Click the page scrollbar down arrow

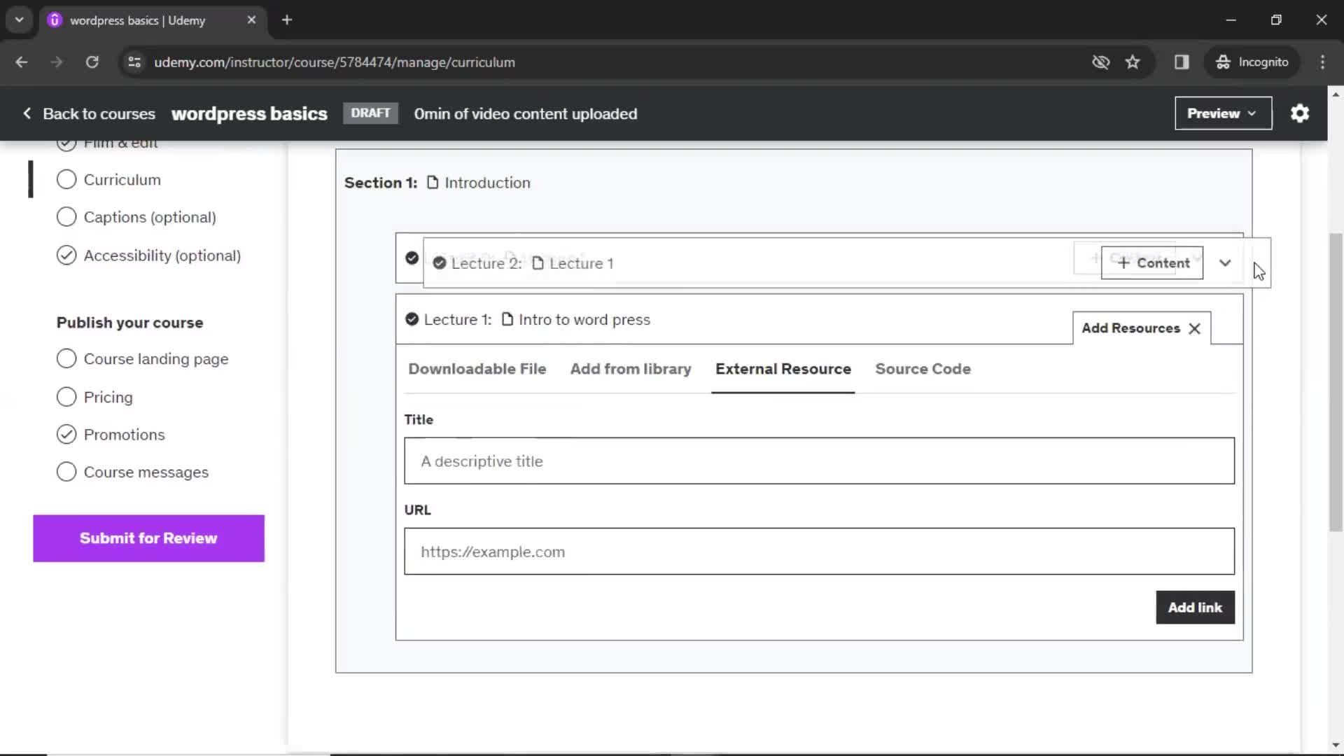tap(1336, 745)
